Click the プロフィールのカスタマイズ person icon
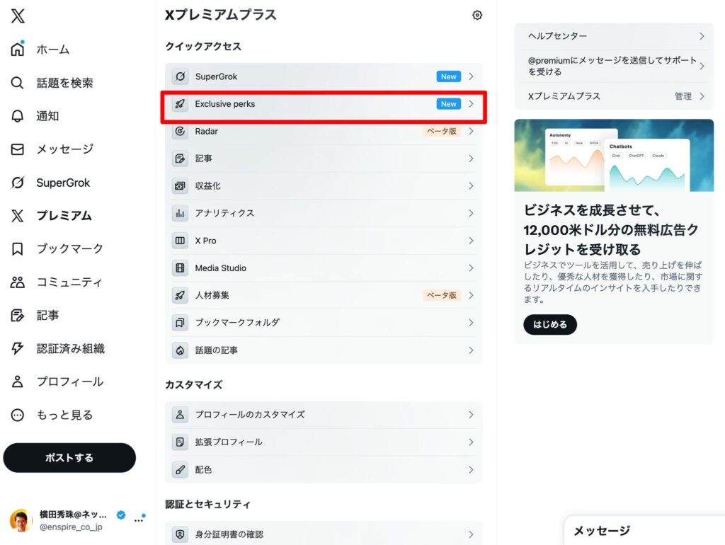725x545 pixels. click(x=180, y=414)
